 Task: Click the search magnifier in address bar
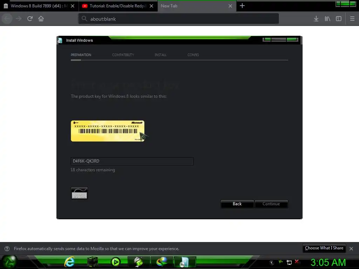click(x=84, y=19)
